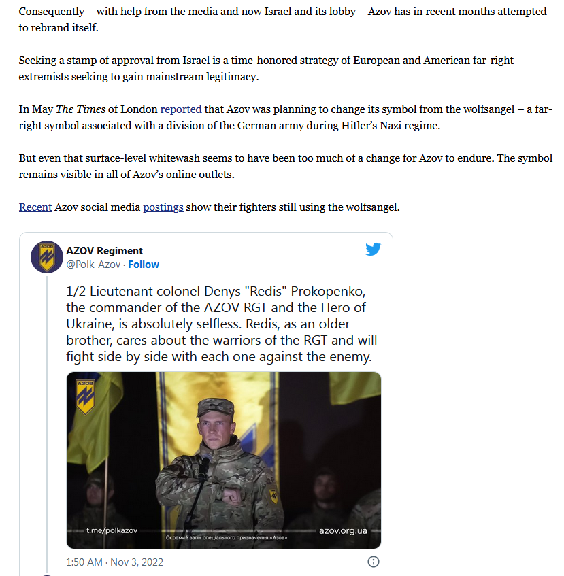Follow the AZOV Regiment account
564x576 pixels.
pyautogui.click(x=144, y=265)
